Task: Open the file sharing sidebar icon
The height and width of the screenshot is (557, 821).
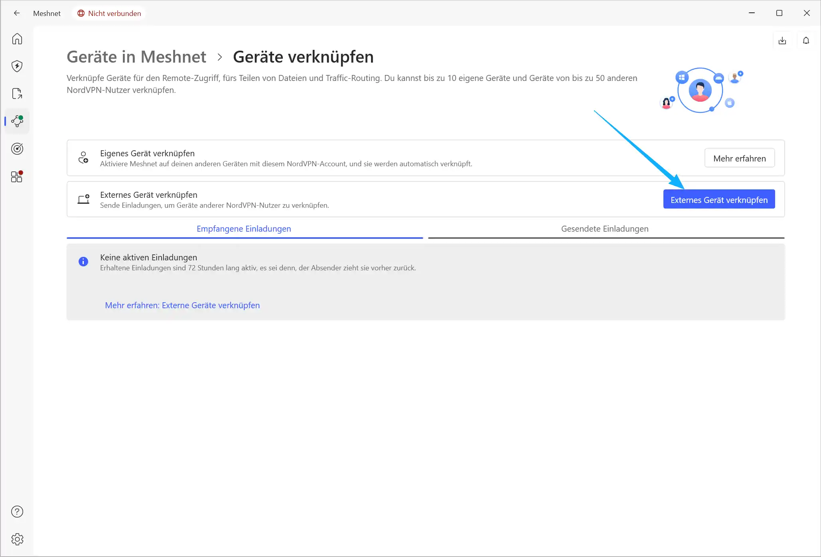Action: coord(17,94)
